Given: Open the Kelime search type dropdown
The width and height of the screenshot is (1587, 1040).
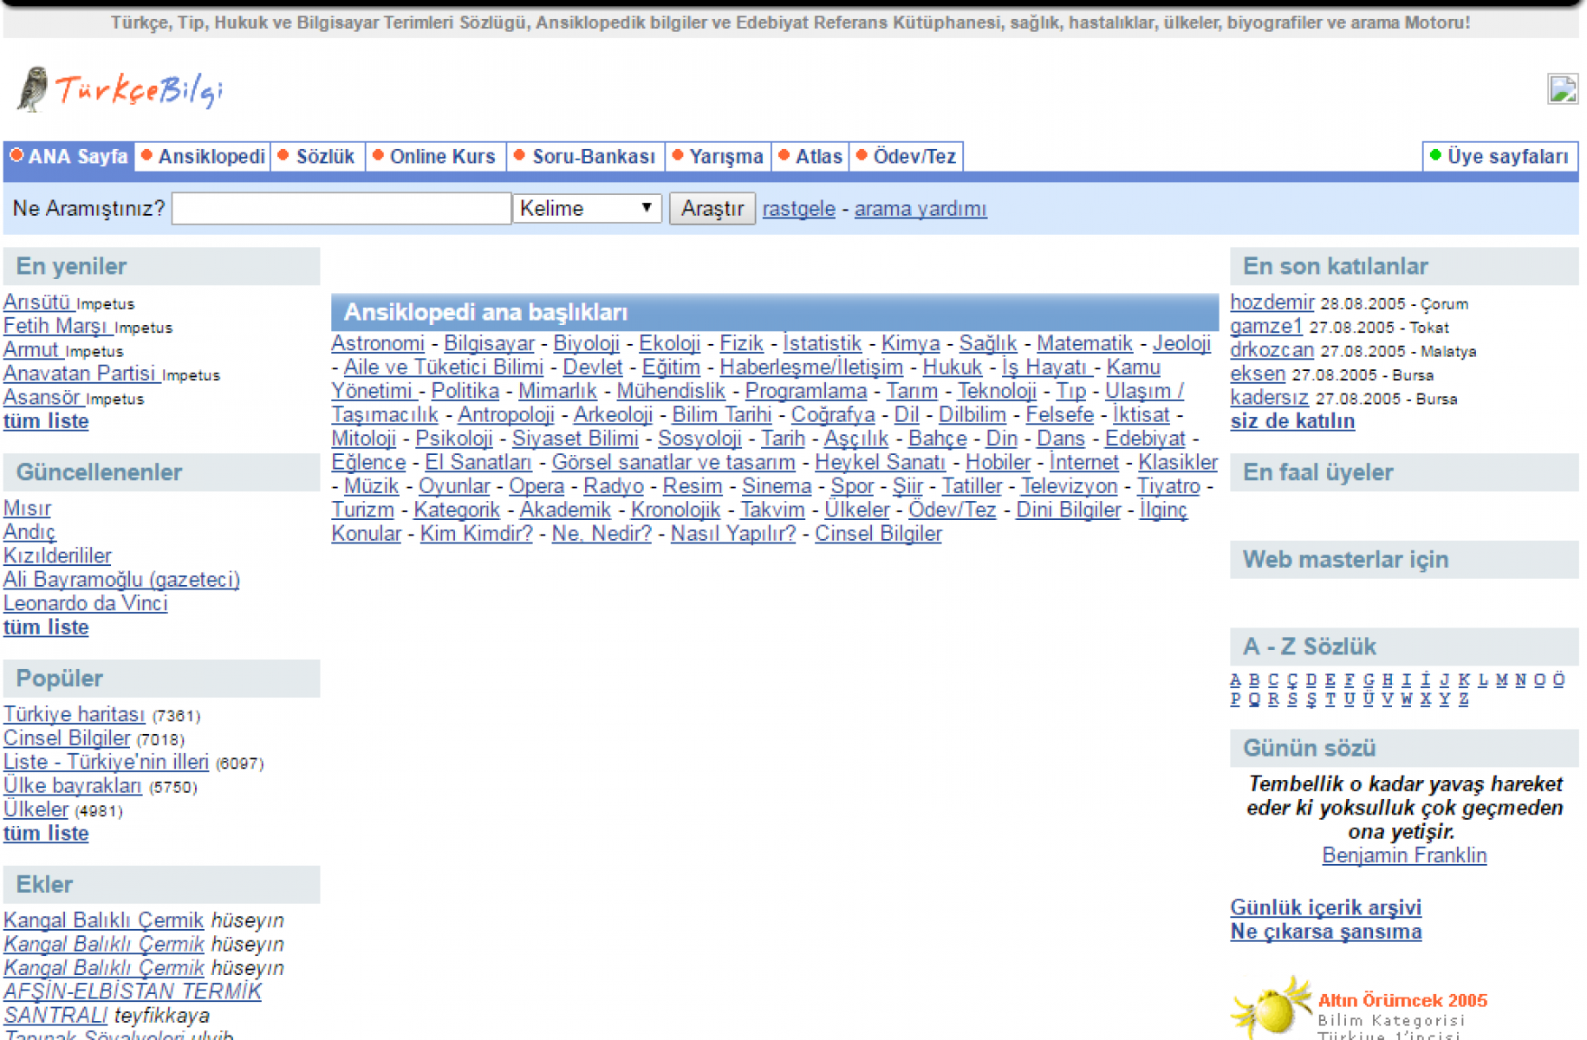Looking at the screenshot, I should point(587,209).
